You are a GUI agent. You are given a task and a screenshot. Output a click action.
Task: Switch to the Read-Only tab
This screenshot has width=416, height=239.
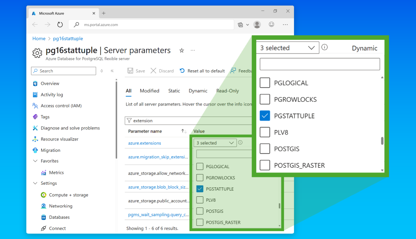[228, 91]
